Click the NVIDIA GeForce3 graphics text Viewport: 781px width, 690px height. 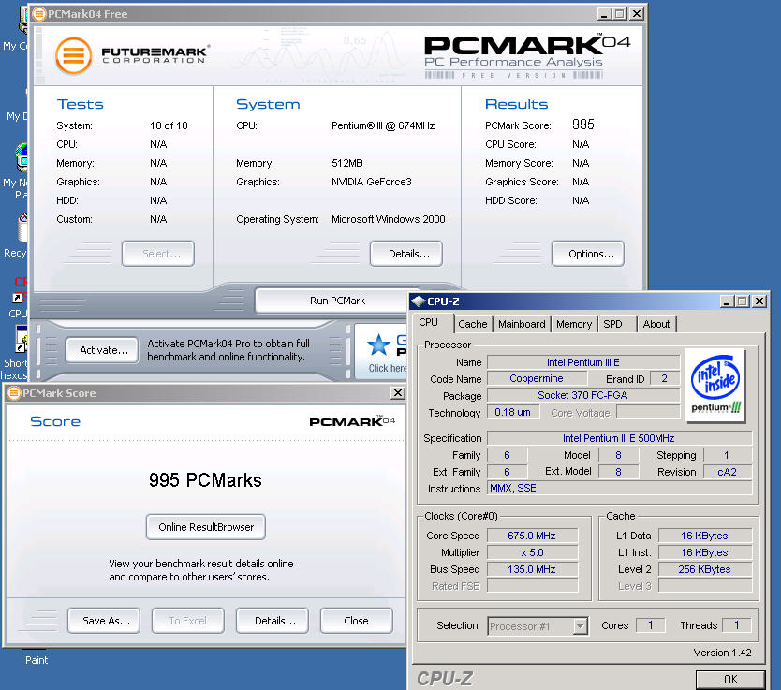[372, 182]
